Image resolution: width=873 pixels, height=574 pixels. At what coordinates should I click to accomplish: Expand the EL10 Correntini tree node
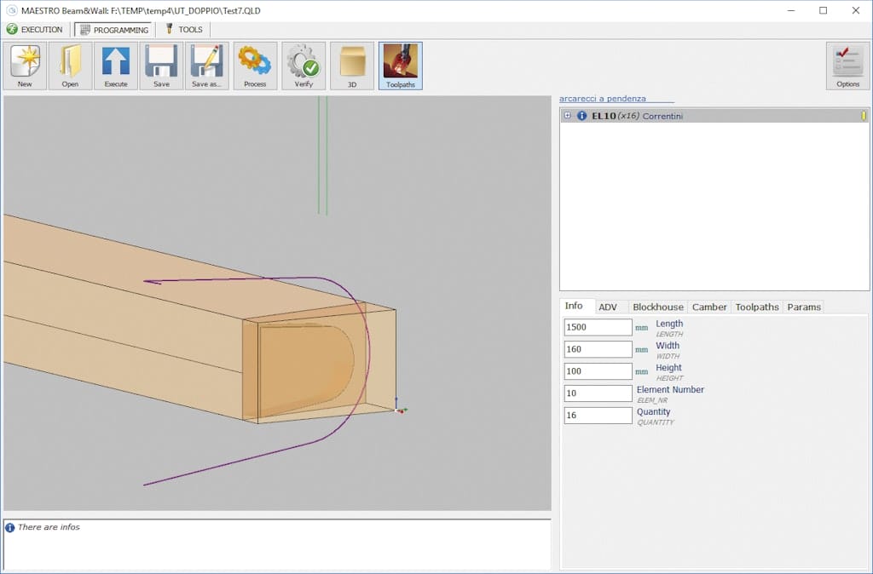(x=568, y=115)
